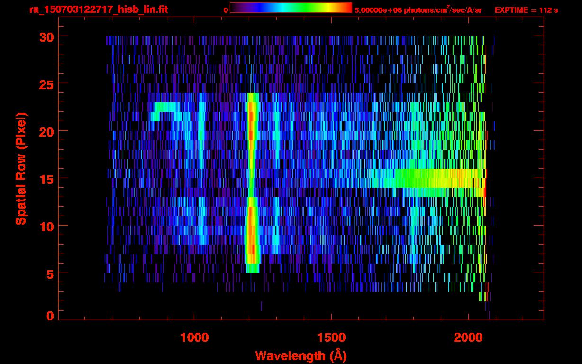Click the x-axis tick label 1000
The width and height of the screenshot is (582, 364).
click(x=194, y=337)
